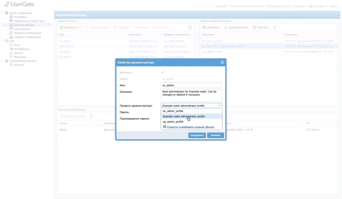
Task: Collapse the Сеть tree node
Action: [x=3, y=41]
